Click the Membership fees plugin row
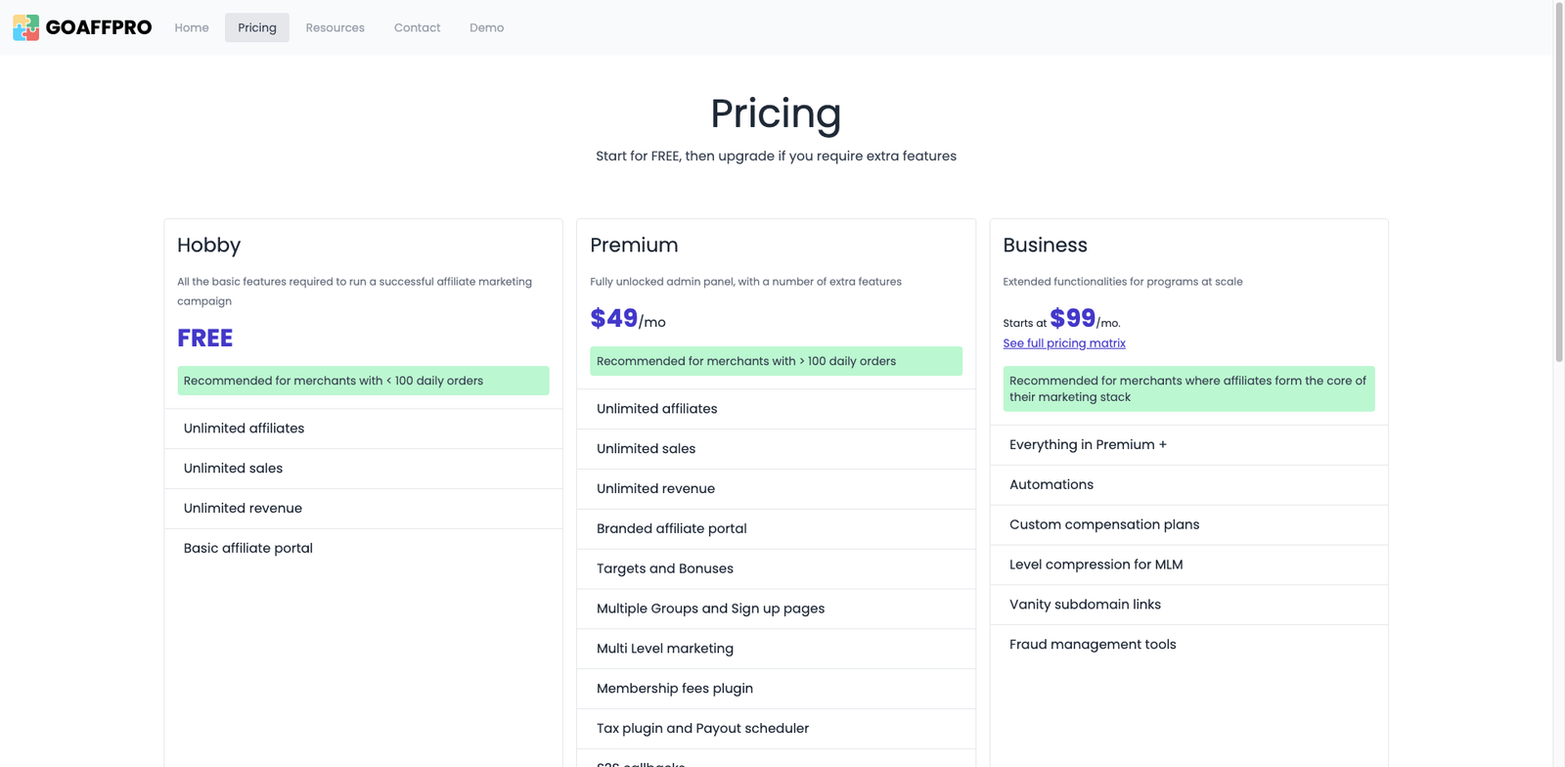The image size is (1565, 767). (776, 689)
